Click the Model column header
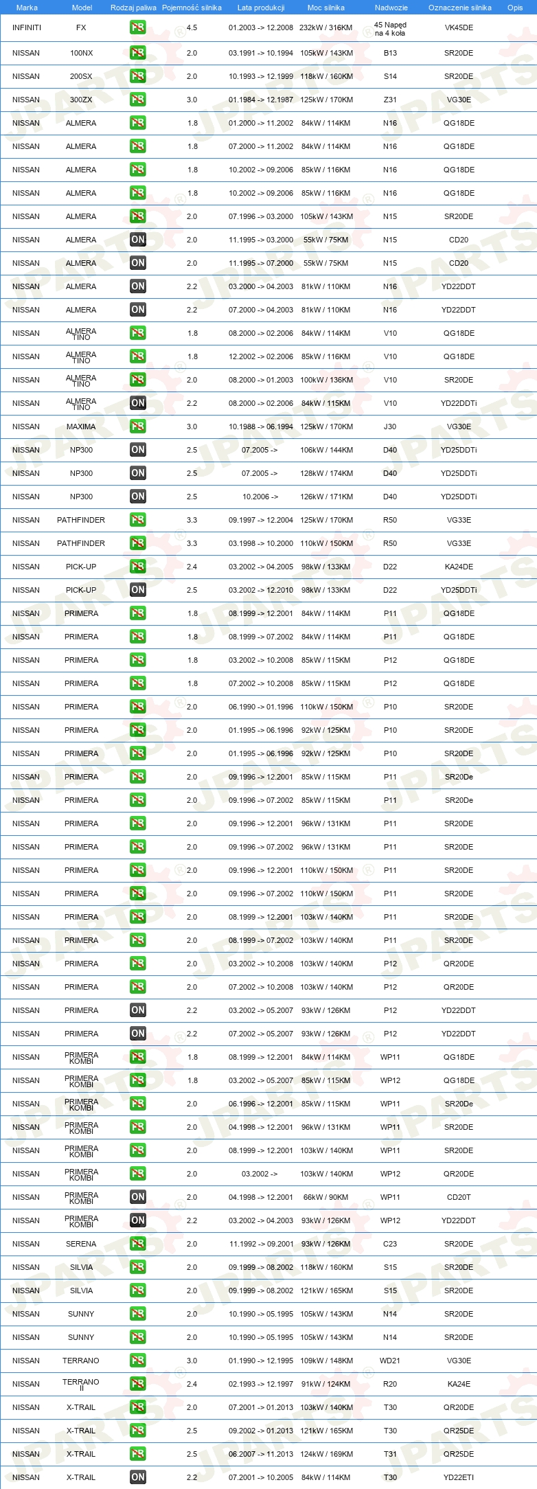The width and height of the screenshot is (537, 1489). (82, 8)
